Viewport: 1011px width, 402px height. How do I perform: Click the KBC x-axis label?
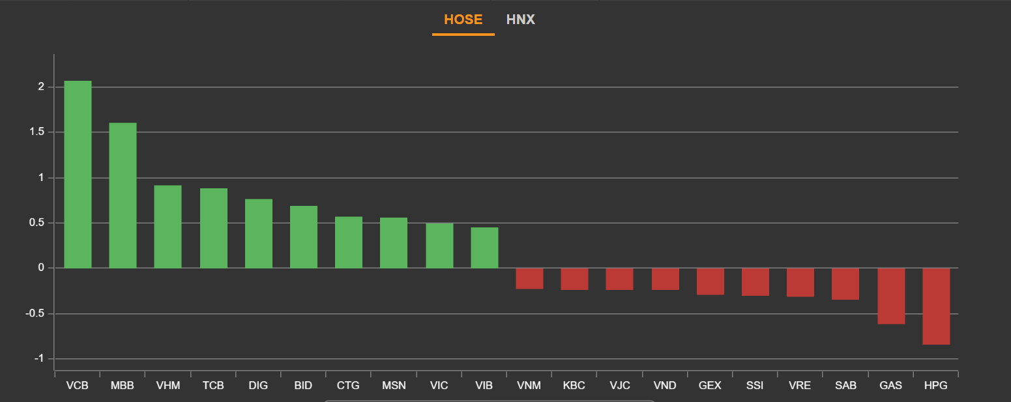pyautogui.click(x=574, y=386)
